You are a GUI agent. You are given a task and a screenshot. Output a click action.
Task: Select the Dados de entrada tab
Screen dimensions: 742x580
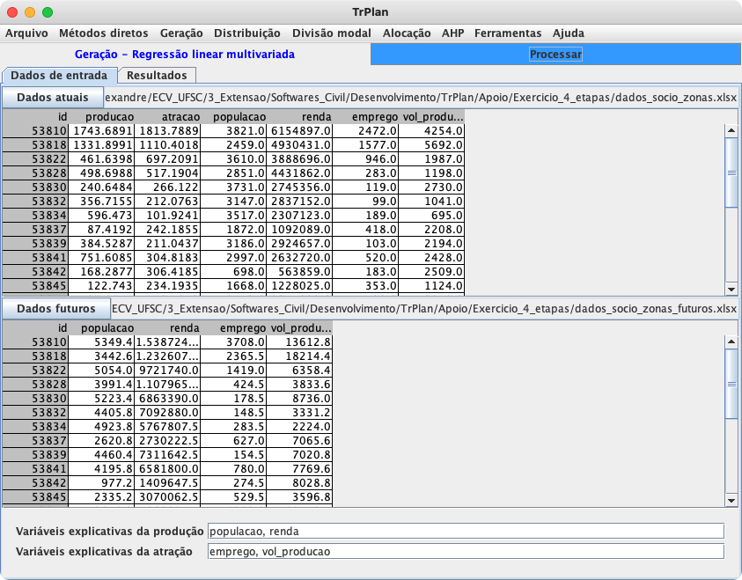(x=59, y=75)
